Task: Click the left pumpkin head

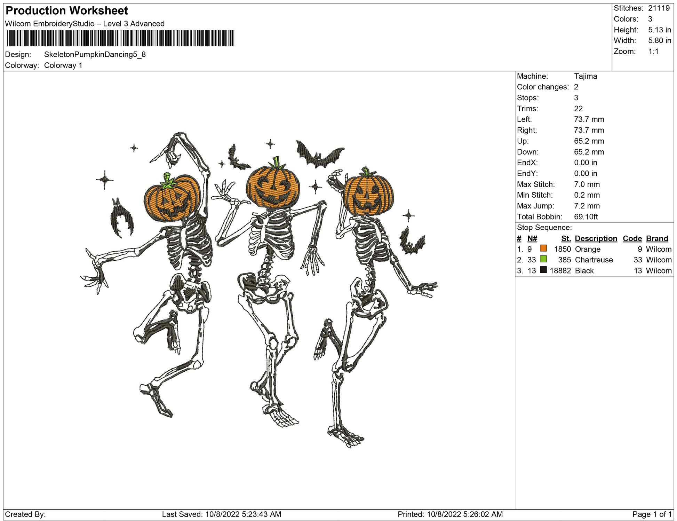Action: tap(172, 198)
